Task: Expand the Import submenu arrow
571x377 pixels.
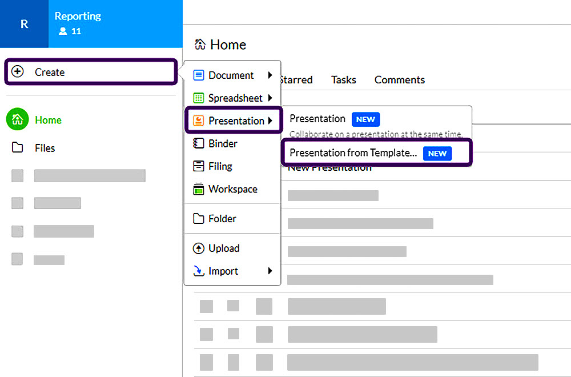Action: pos(270,271)
